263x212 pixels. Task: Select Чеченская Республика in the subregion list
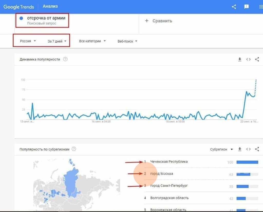[x=169, y=161]
